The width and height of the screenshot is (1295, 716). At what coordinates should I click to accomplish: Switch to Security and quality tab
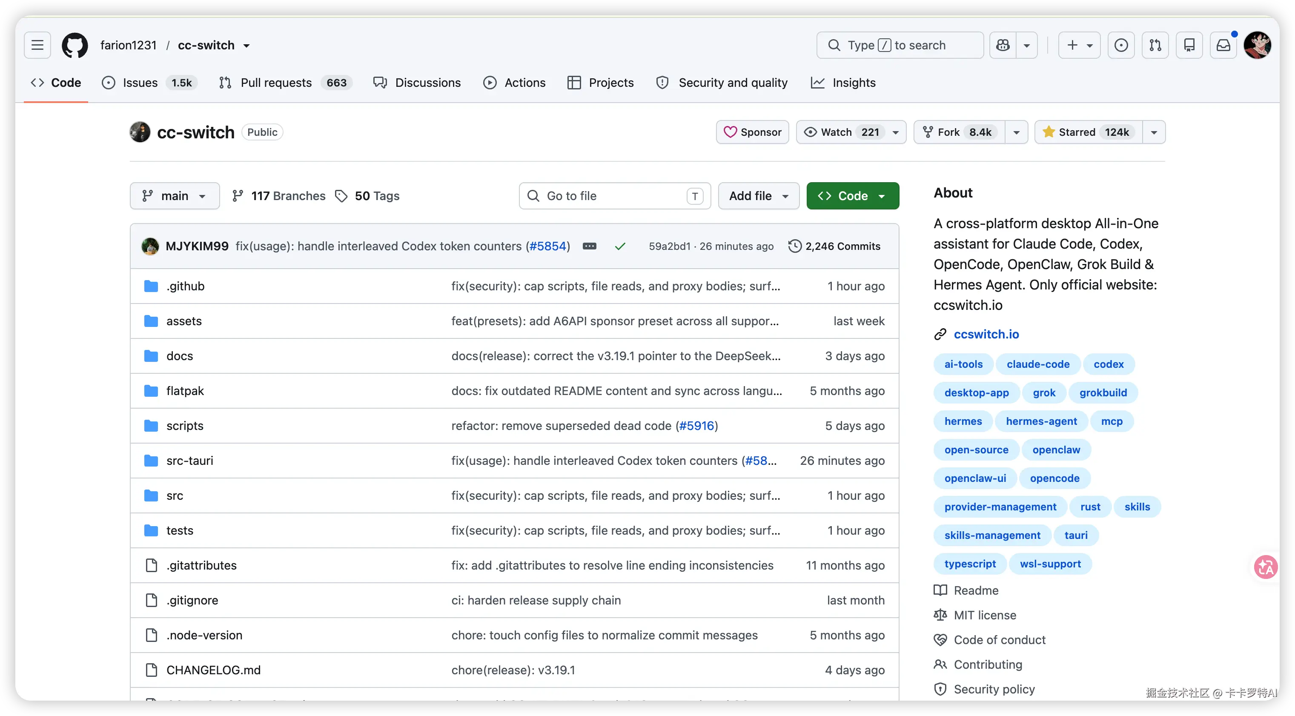722,83
